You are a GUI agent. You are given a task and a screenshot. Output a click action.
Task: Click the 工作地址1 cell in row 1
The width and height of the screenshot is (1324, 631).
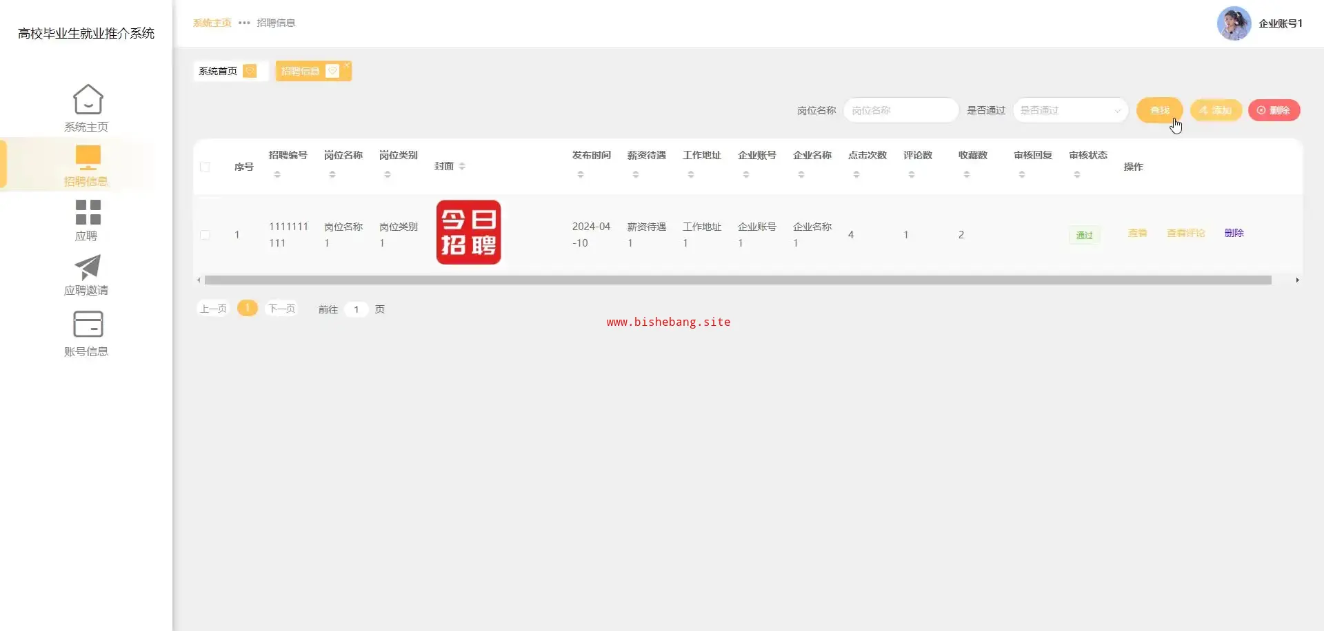(x=702, y=235)
